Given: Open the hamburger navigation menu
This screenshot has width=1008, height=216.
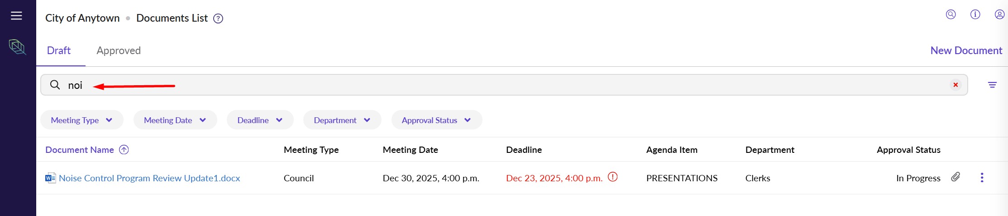Looking at the screenshot, I should (x=16, y=16).
